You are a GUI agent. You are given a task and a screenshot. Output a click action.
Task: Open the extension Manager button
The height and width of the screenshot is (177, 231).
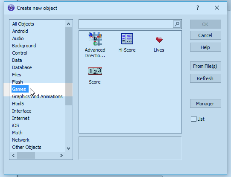pyautogui.click(x=205, y=104)
